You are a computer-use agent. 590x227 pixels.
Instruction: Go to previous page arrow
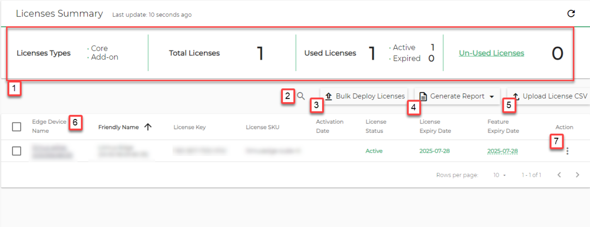[x=559, y=175]
